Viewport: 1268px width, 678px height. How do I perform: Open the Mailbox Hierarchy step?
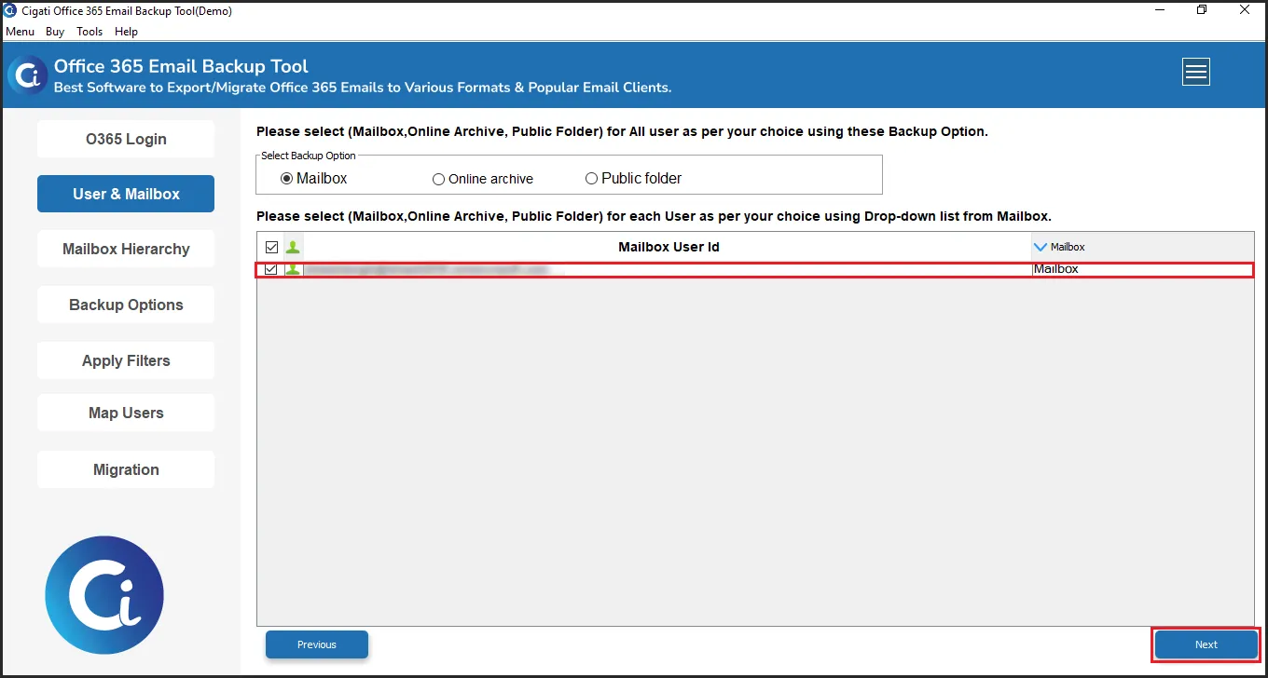(126, 249)
